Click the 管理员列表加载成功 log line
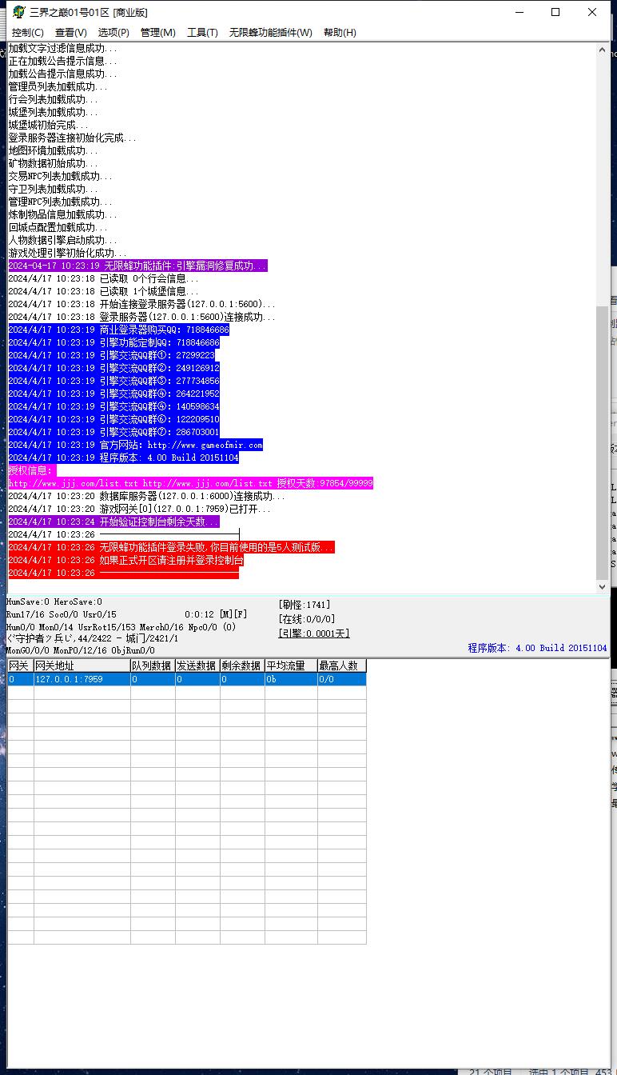Viewport: 617px width, 1075px height. tap(58, 86)
